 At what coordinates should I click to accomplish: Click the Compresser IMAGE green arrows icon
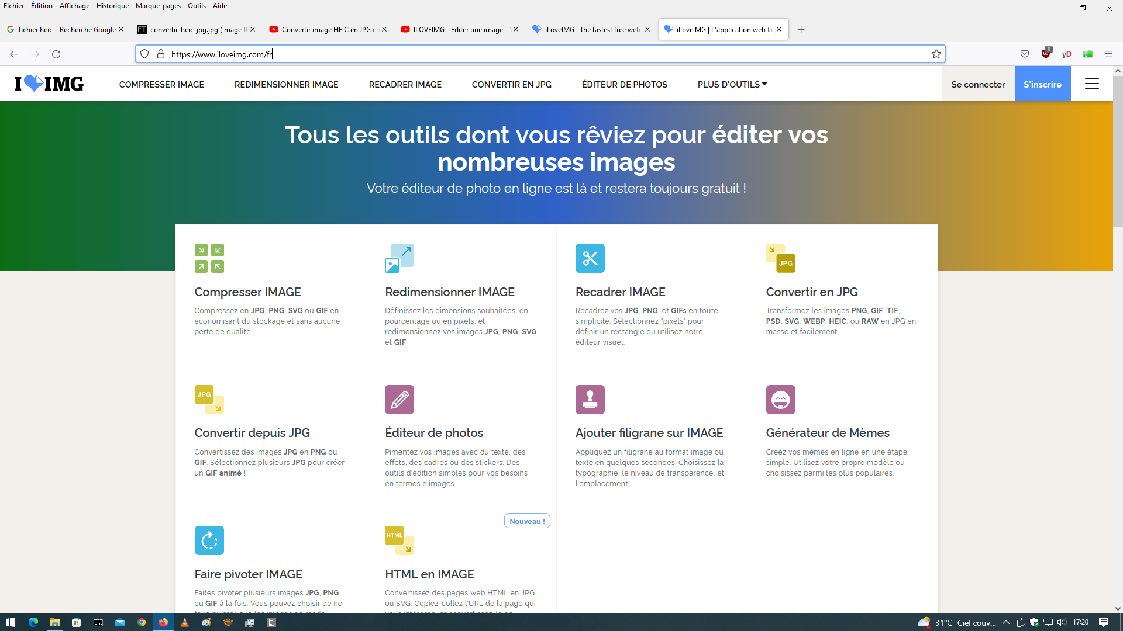(209, 258)
